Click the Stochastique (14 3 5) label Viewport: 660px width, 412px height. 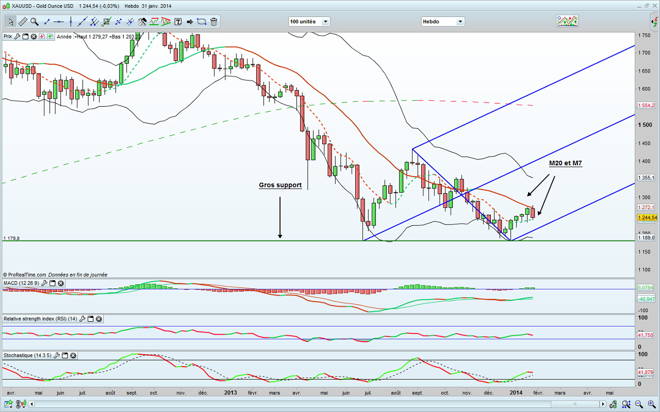26,355
